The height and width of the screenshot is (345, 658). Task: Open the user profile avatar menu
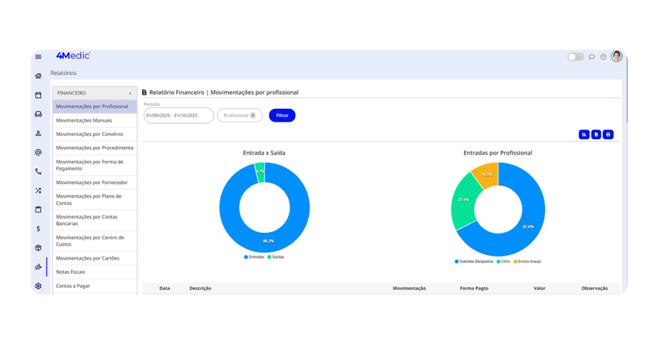tap(616, 56)
